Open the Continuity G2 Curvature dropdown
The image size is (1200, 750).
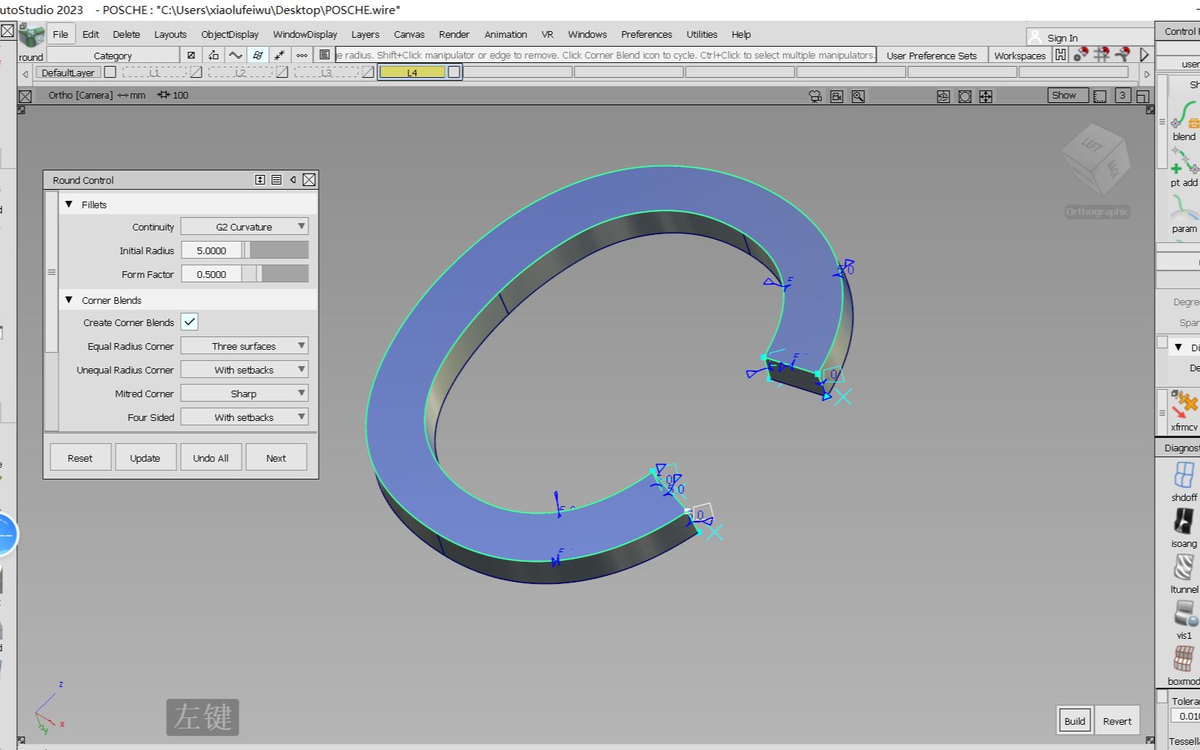coord(244,227)
